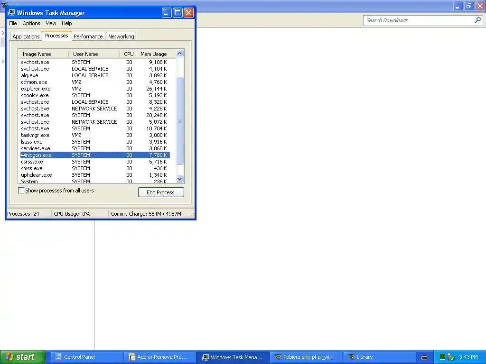Open the View menu
The image size is (486, 364).
pos(51,23)
